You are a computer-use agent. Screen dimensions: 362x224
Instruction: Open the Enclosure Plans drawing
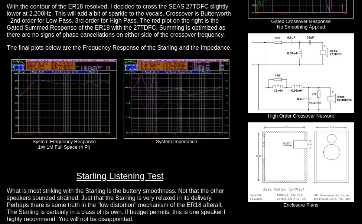click(x=301, y=162)
